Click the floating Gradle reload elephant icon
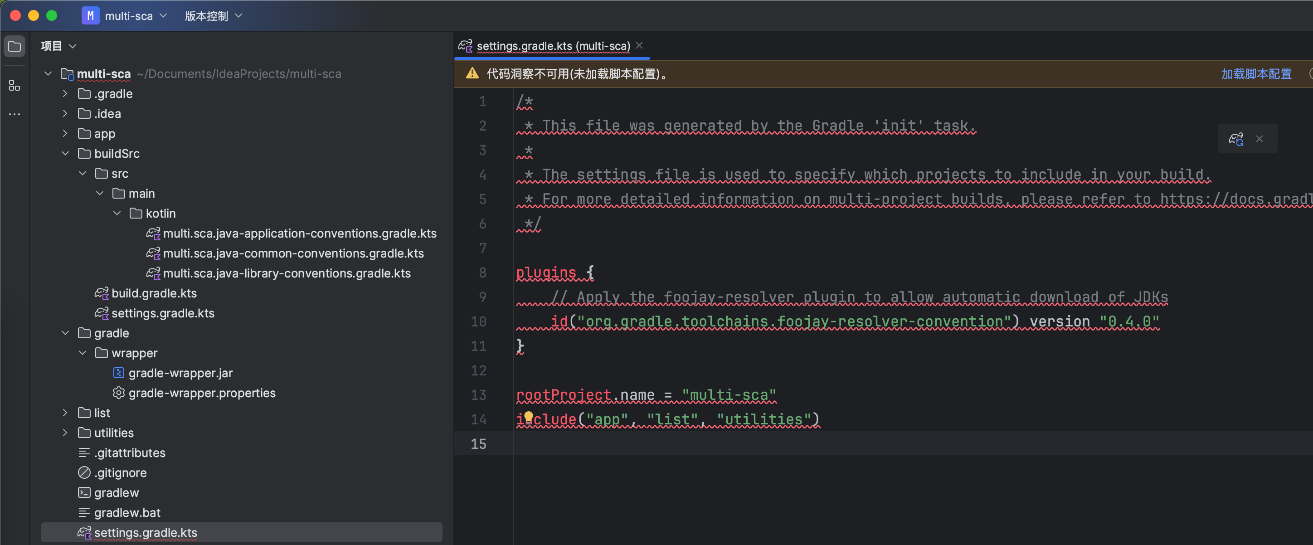1313x545 pixels. pos(1235,139)
